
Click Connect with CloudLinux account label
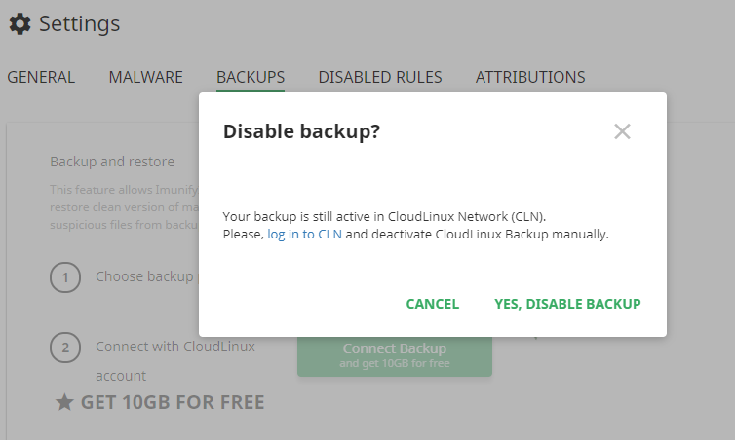[x=175, y=361]
